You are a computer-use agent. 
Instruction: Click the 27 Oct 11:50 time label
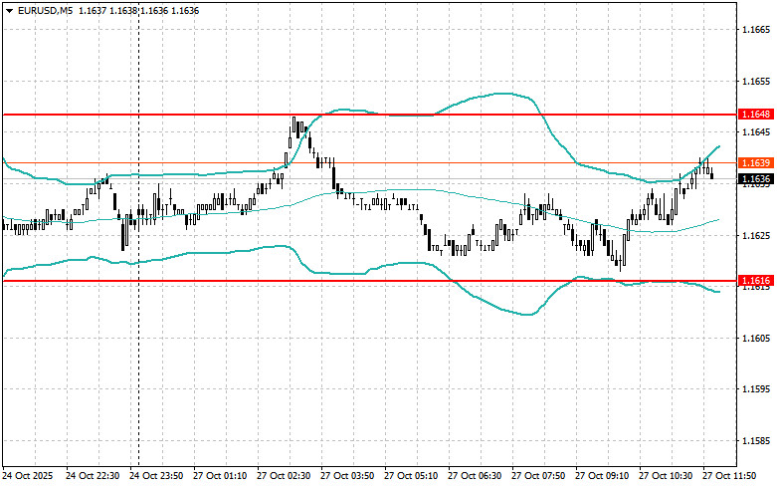point(729,476)
